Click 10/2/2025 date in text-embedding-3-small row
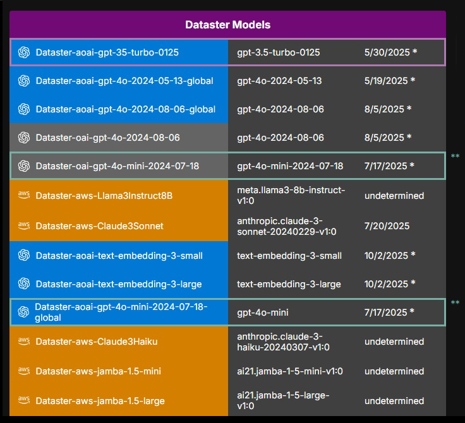The image size is (465, 423). pos(390,256)
